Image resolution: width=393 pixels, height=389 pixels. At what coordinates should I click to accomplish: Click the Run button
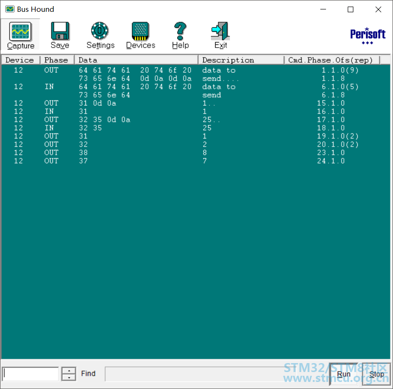tap(343, 374)
